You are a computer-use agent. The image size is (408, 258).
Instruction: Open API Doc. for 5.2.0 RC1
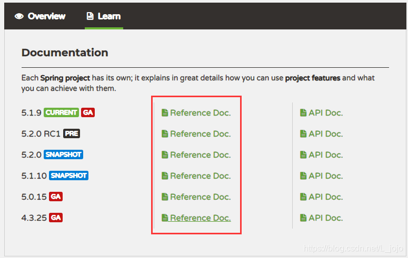click(321, 134)
